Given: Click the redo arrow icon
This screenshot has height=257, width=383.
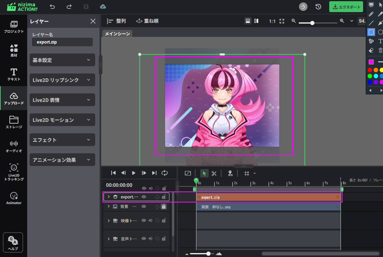Looking at the screenshot, I should pos(69,7).
